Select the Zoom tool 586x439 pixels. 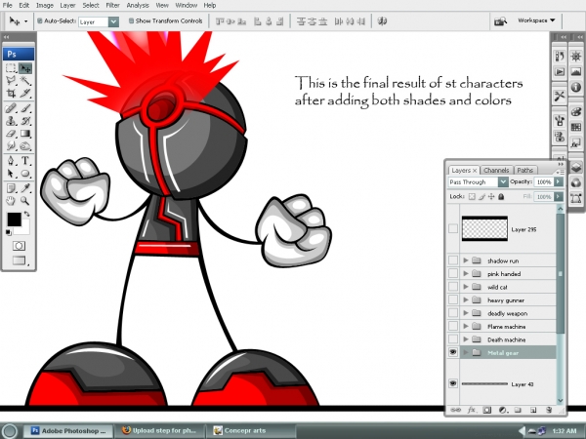[x=25, y=201]
